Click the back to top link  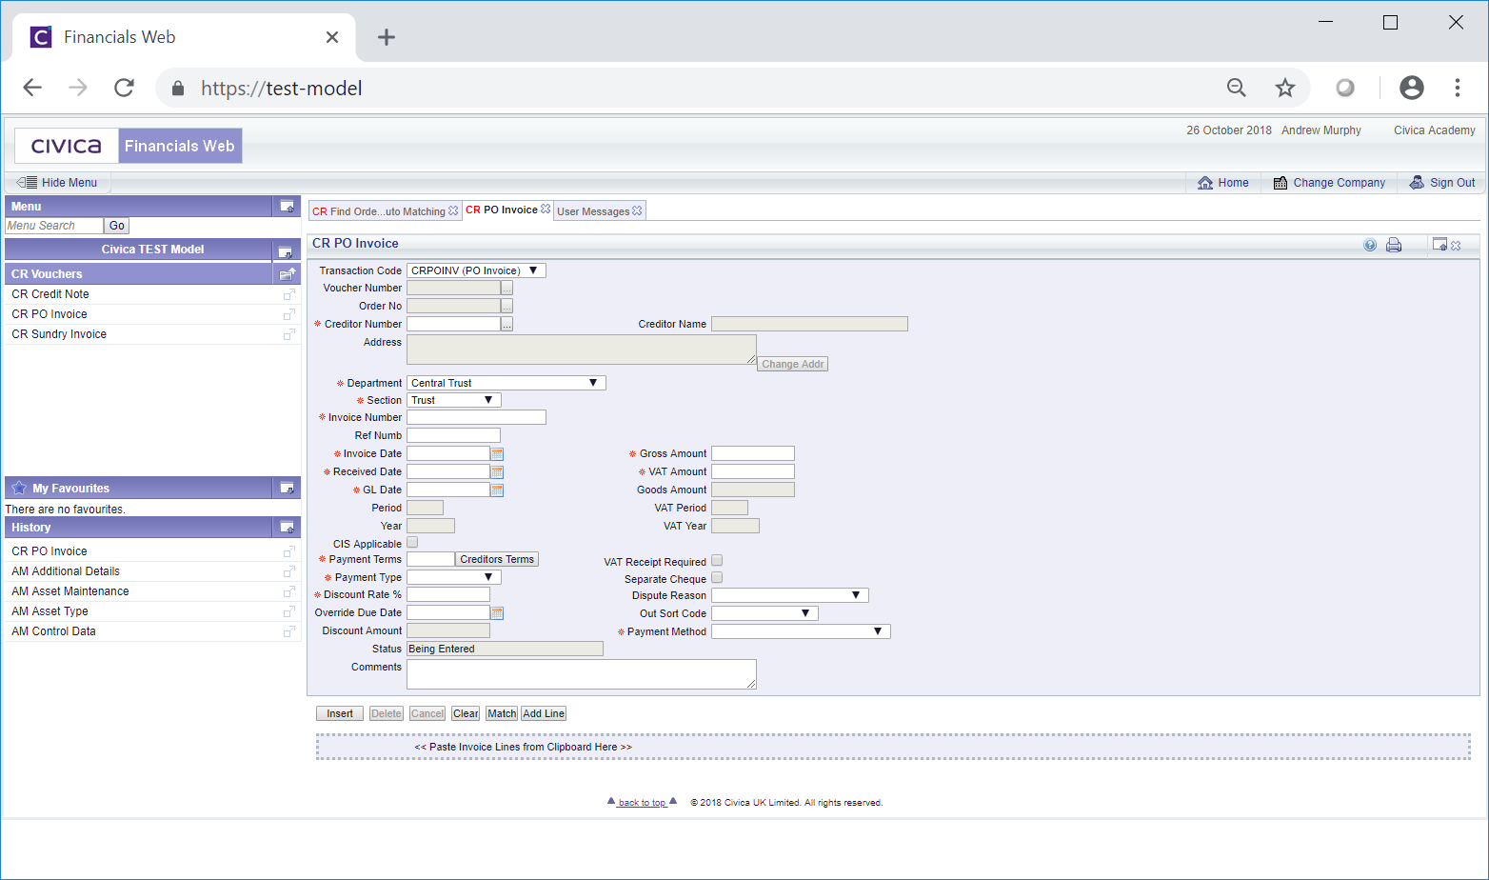click(x=642, y=802)
